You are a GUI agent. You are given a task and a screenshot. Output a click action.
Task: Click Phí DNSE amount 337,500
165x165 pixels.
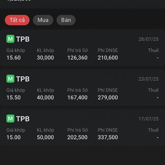(x=108, y=137)
